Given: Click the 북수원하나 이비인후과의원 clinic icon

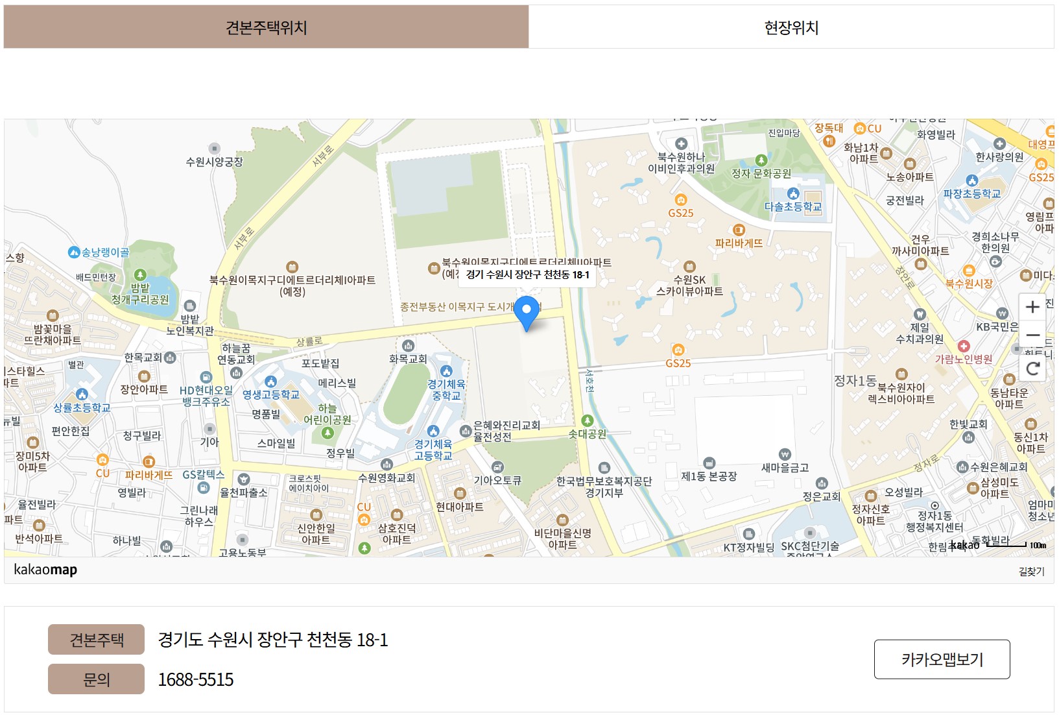Looking at the screenshot, I should click(681, 143).
